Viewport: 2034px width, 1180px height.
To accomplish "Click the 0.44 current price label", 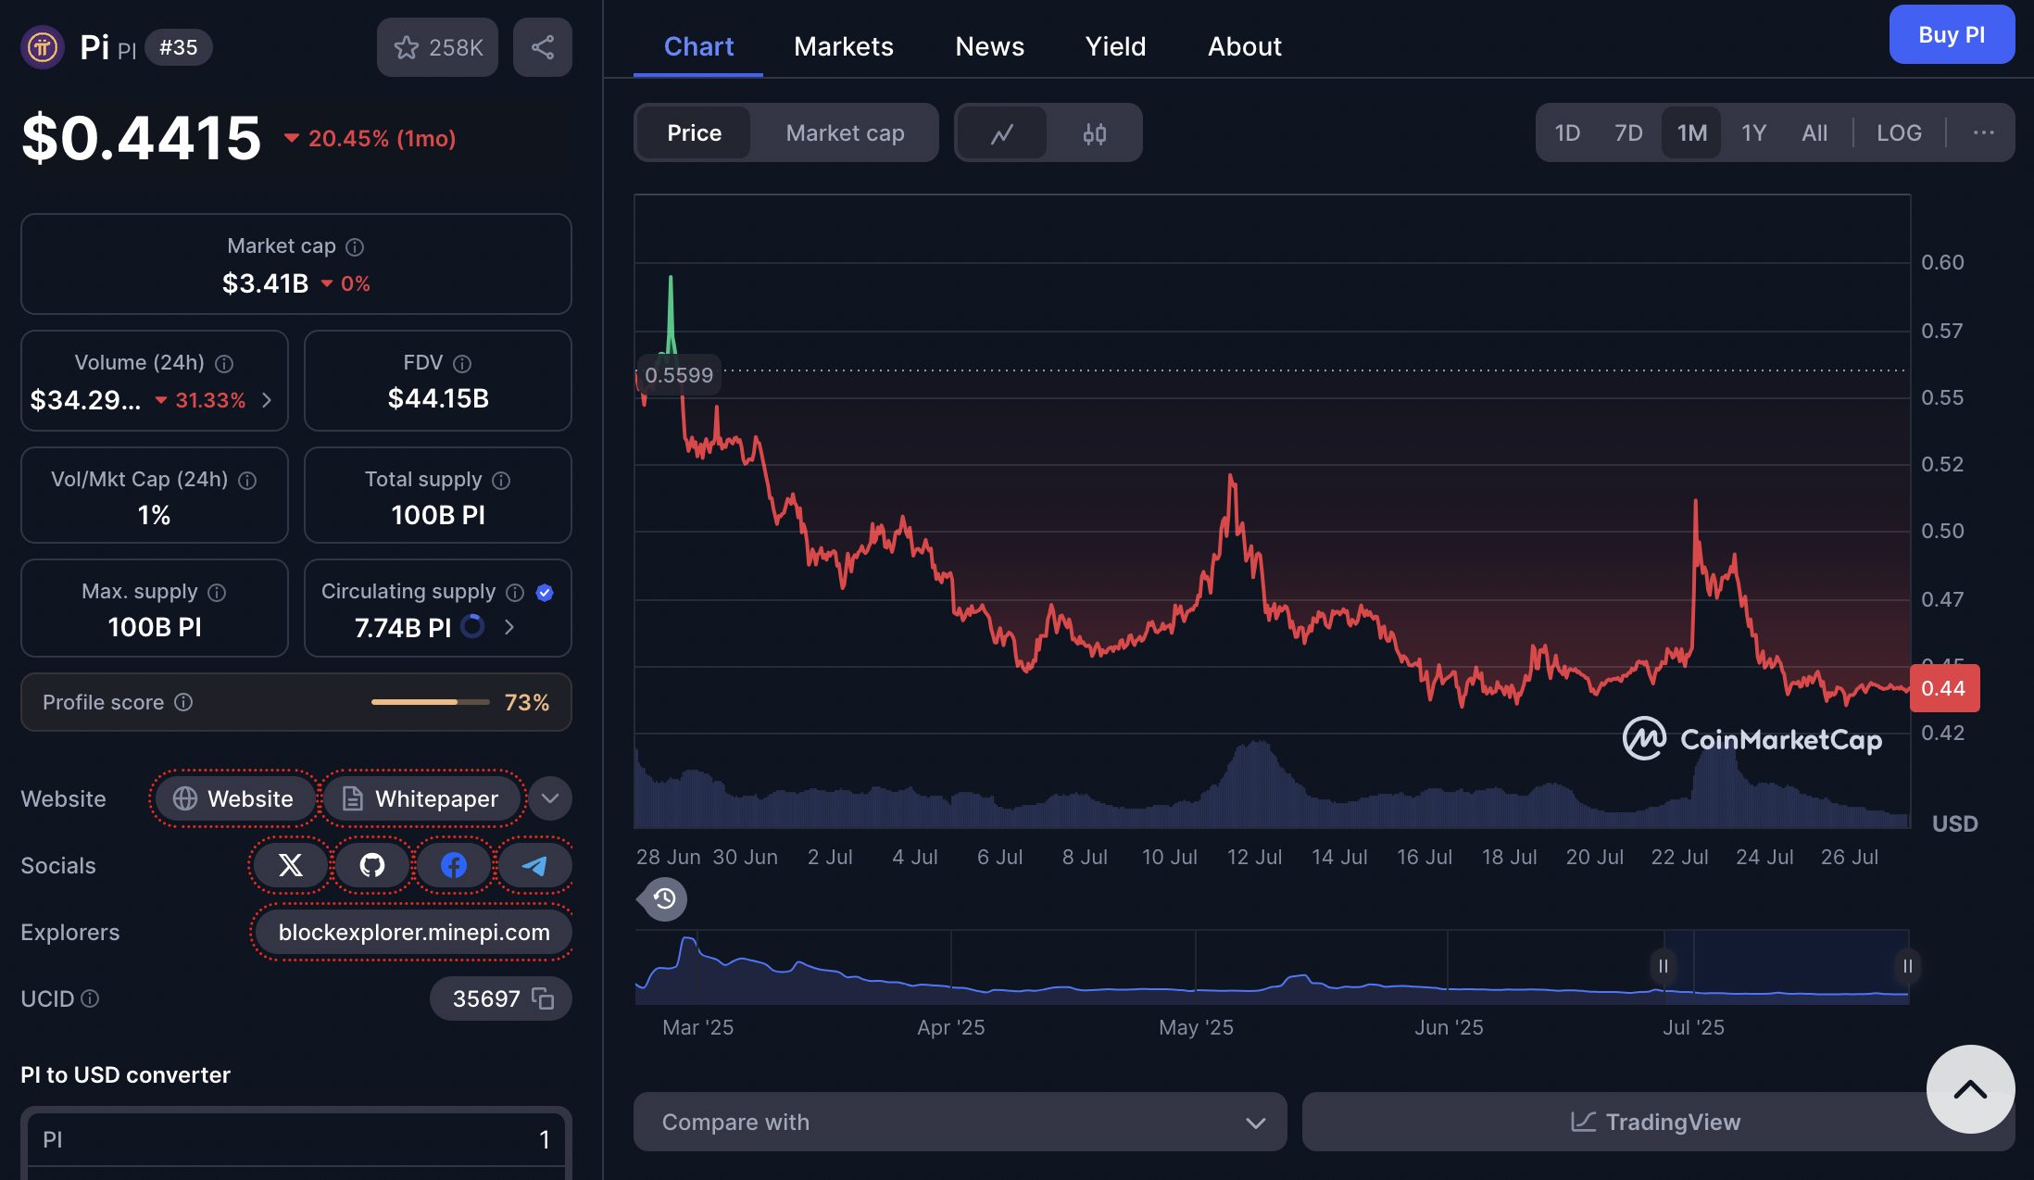I will click(x=1944, y=688).
